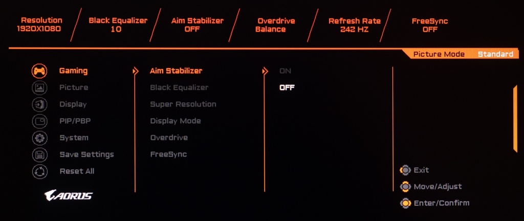Image resolution: width=524 pixels, height=221 pixels.
Task: Click the Exit joystick icon
Action: click(x=405, y=170)
